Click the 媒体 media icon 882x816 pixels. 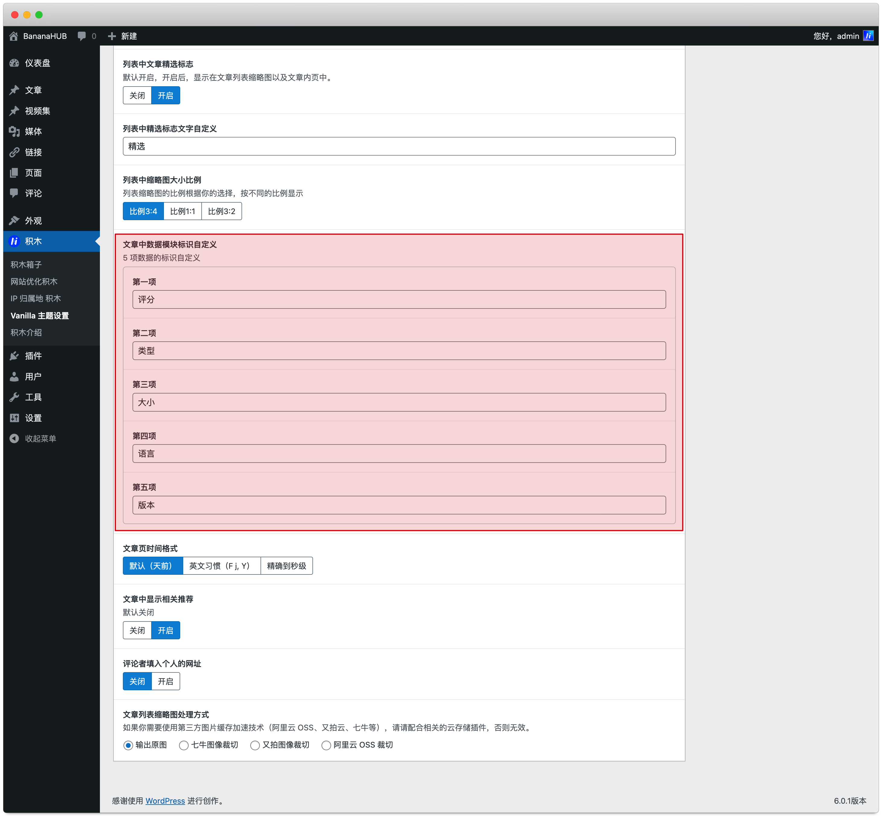point(14,131)
